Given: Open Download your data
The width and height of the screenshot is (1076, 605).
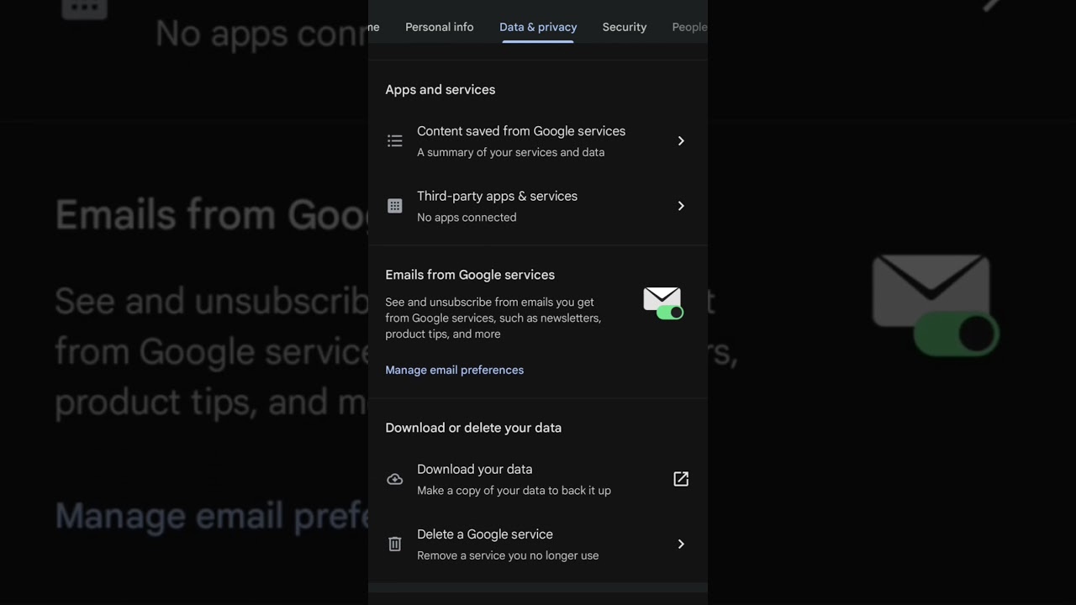Looking at the screenshot, I should point(538,479).
